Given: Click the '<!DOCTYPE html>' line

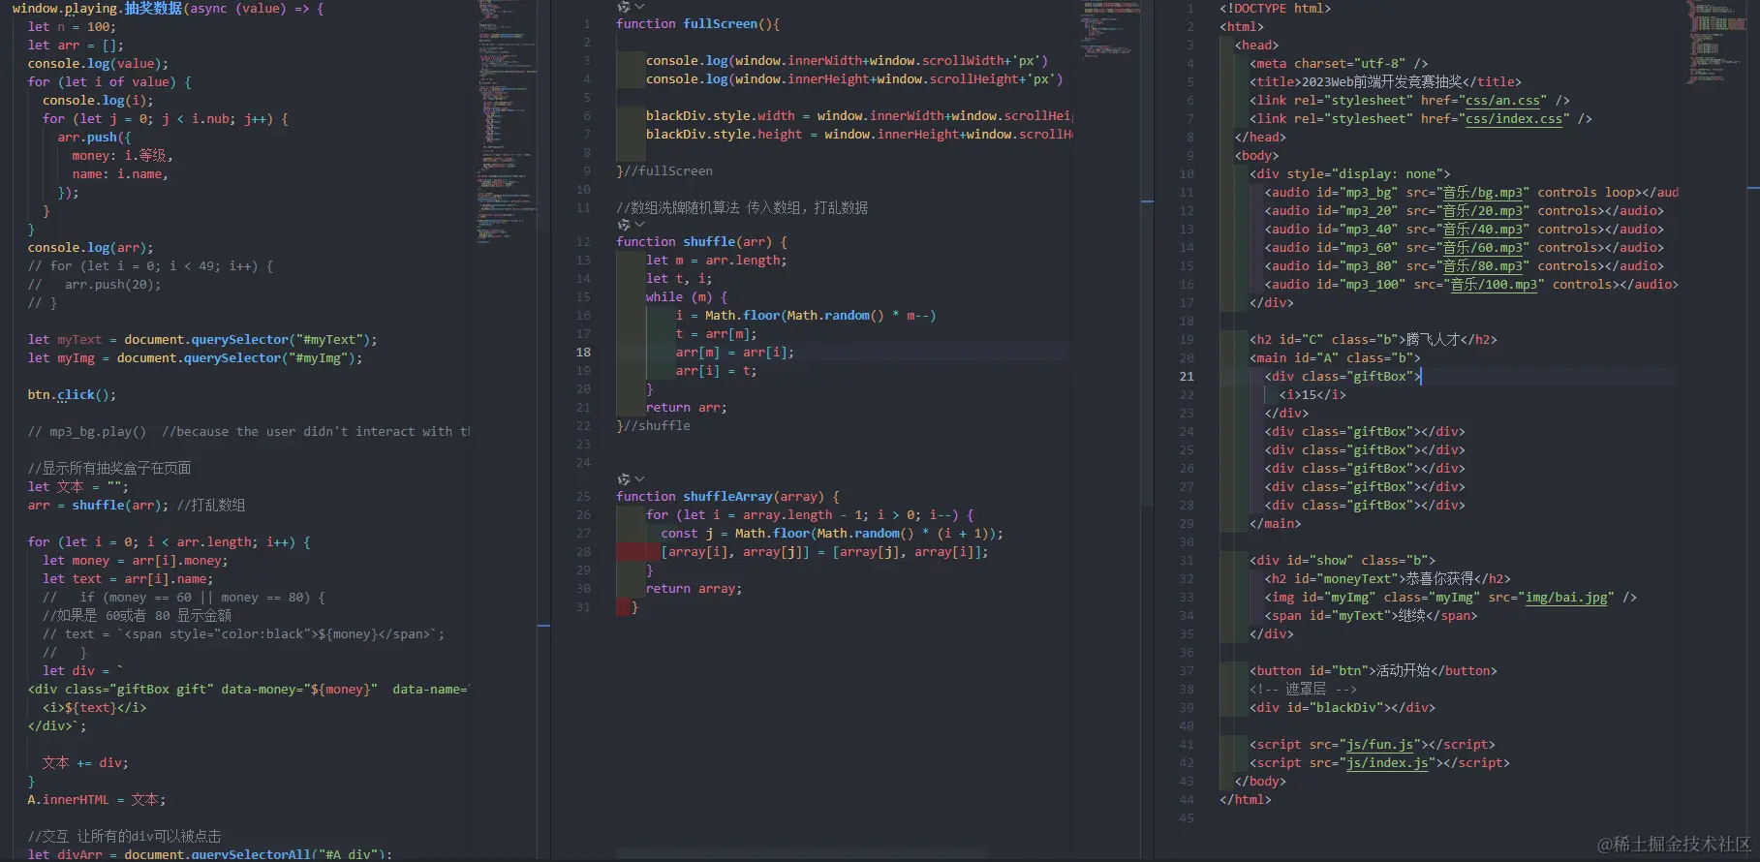Looking at the screenshot, I should tap(1276, 9).
